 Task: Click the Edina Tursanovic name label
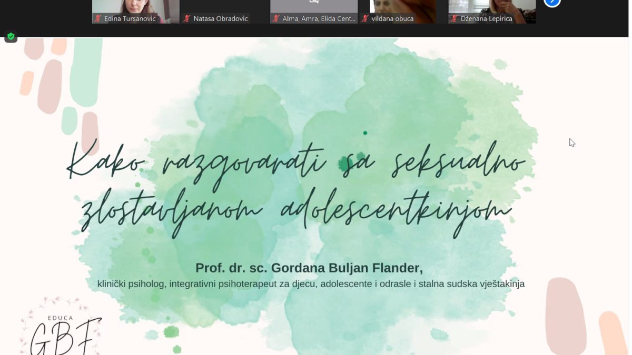130,19
